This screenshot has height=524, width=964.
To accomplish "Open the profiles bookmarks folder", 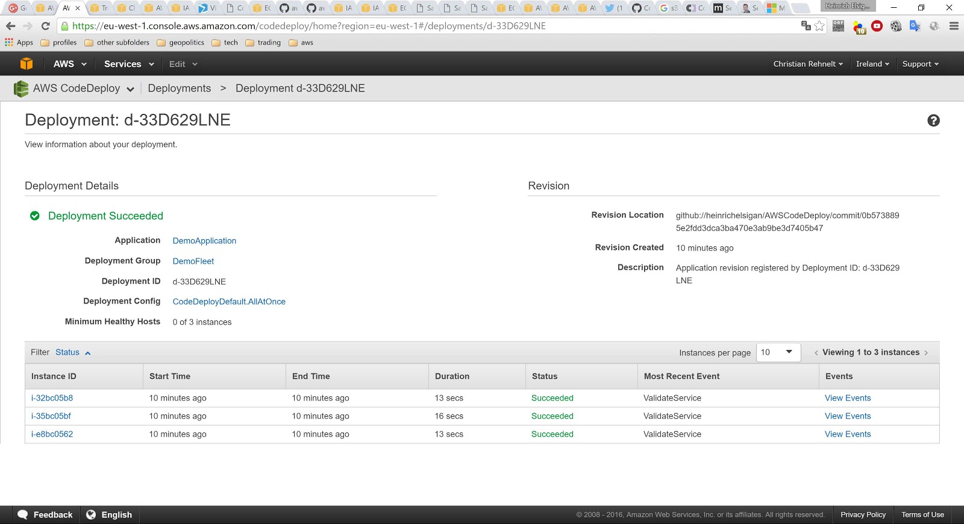I will (59, 43).
